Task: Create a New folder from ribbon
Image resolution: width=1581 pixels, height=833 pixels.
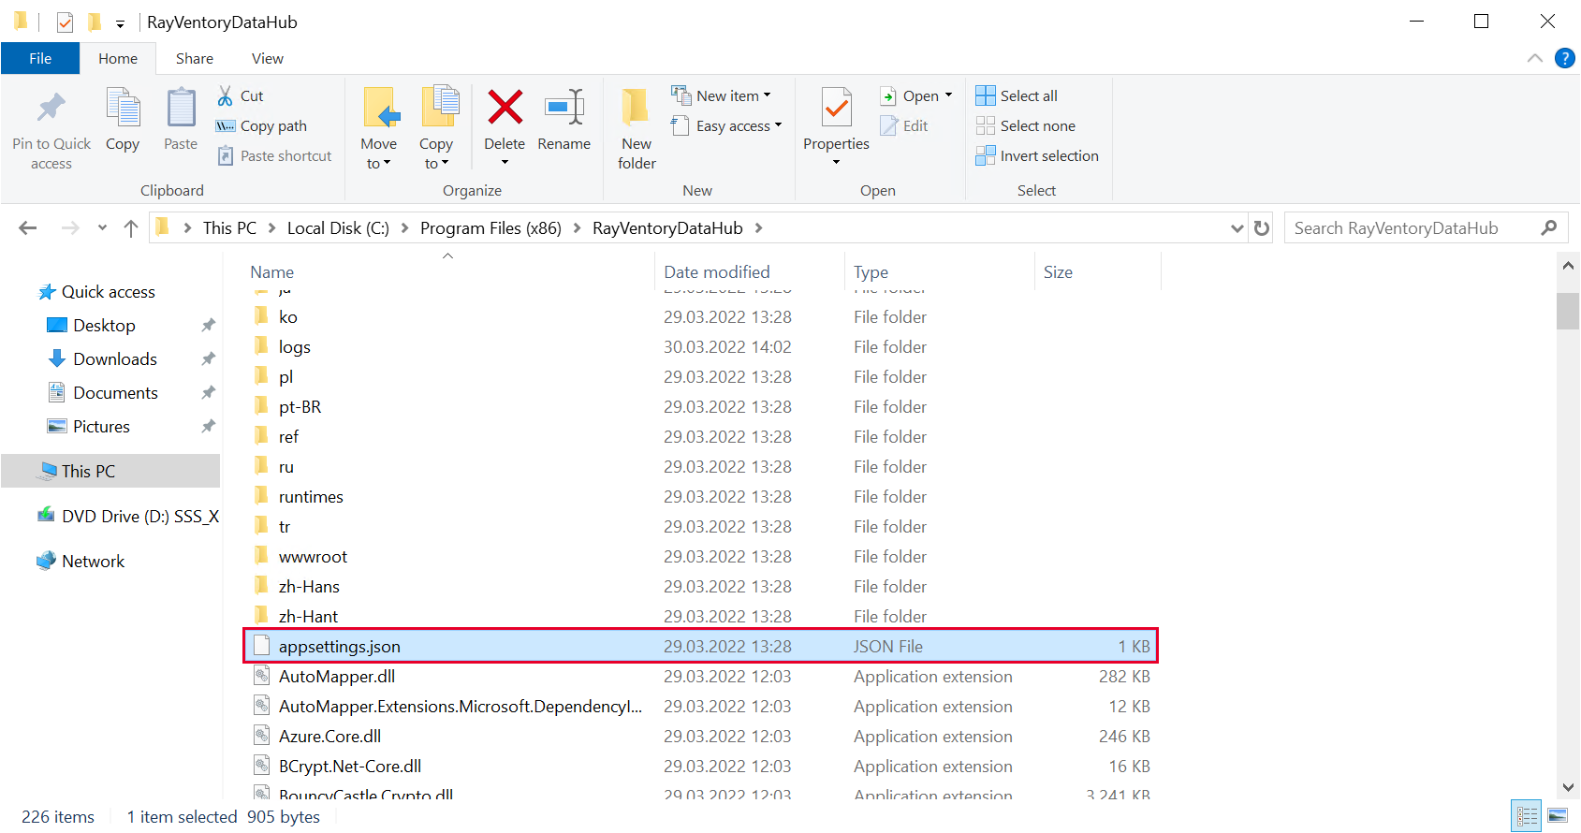Action: click(x=637, y=127)
